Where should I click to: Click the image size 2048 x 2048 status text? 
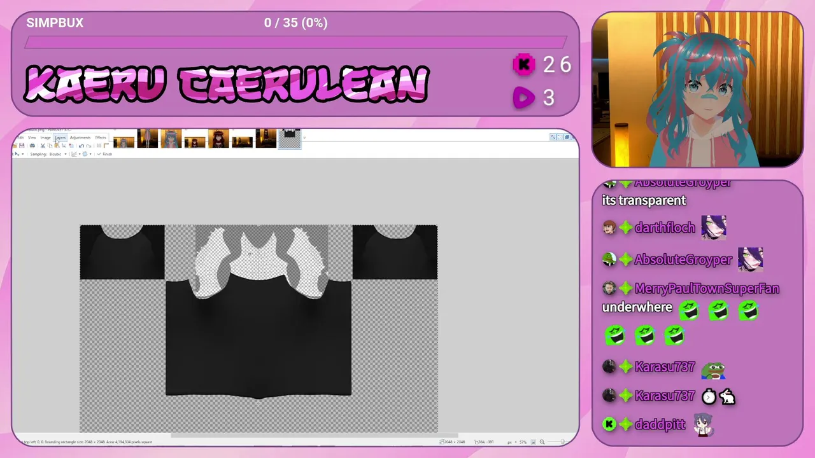coord(452,441)
